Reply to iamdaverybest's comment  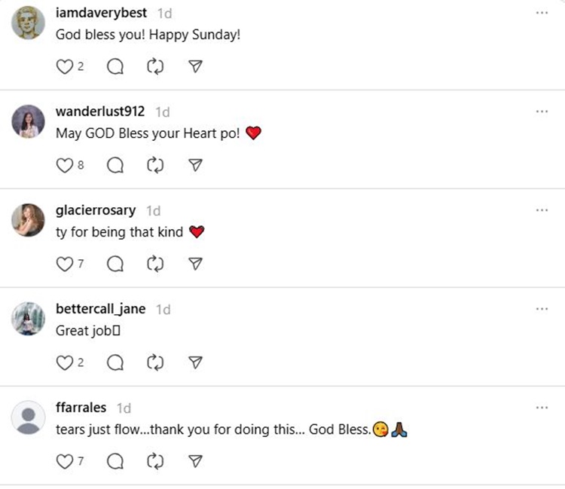click(x=115, y=66)
